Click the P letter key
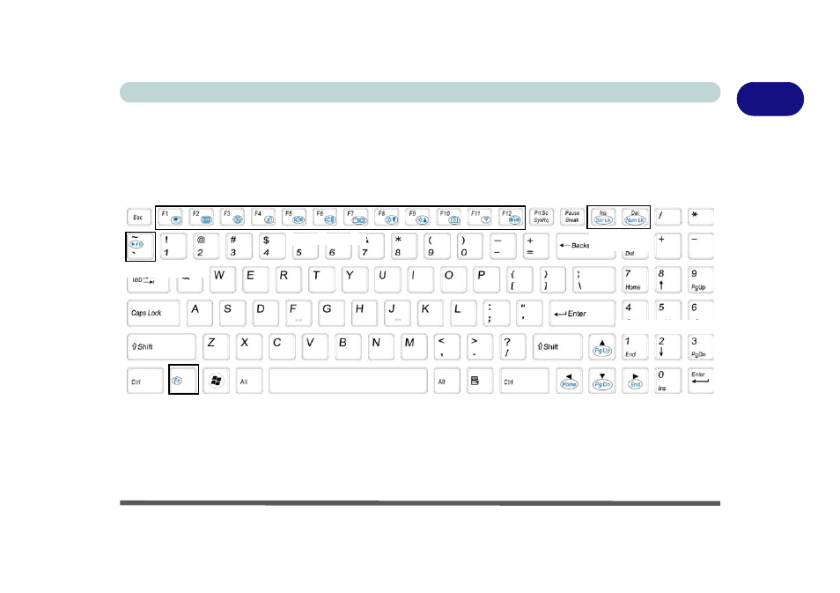 click(486, 280)
